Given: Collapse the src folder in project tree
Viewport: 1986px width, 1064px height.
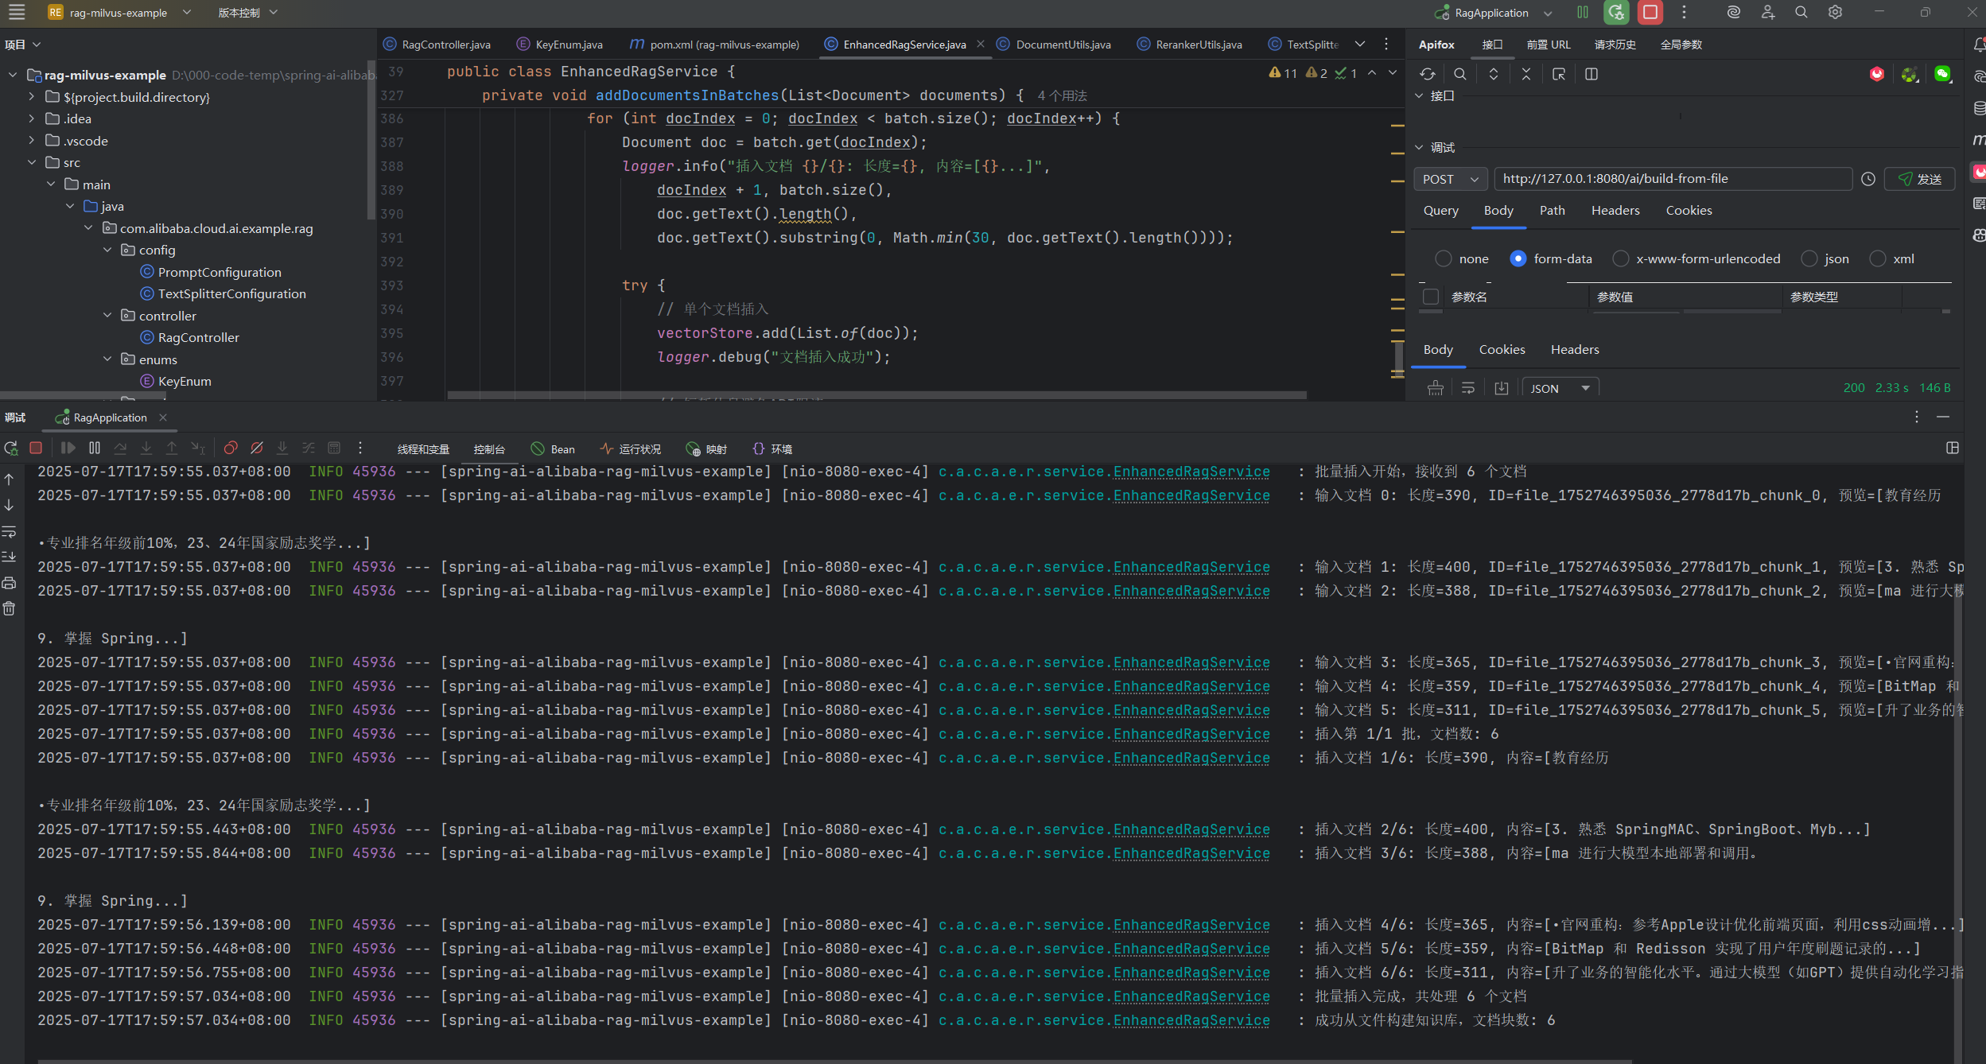Looking at the screenshot, I should tap(32, 162).
